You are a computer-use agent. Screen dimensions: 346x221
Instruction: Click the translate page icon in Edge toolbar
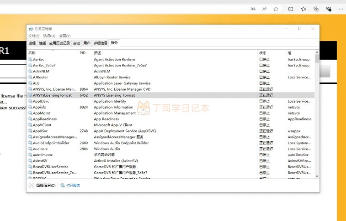click(x=253, y=9)
